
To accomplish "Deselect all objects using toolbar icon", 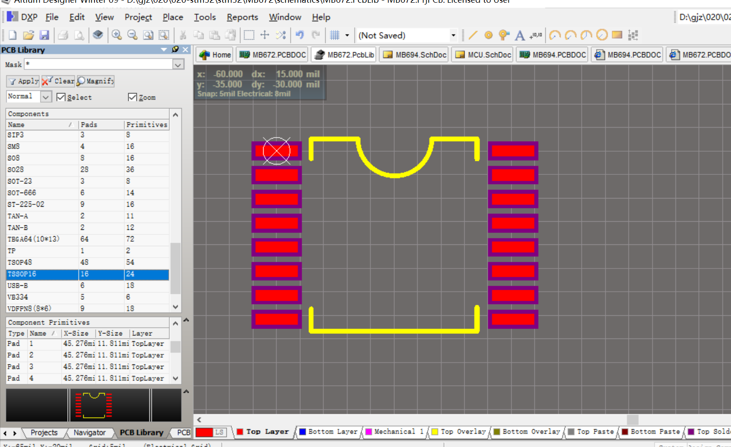I will tap(281, 35).
